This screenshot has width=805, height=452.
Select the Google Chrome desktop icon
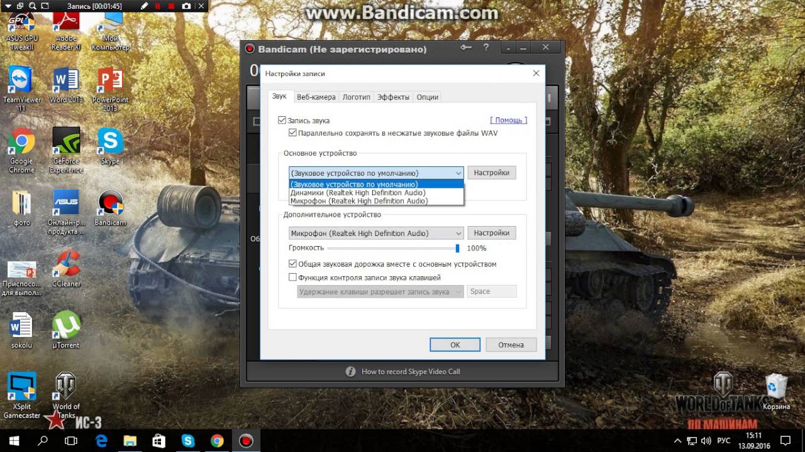point(21,150)
